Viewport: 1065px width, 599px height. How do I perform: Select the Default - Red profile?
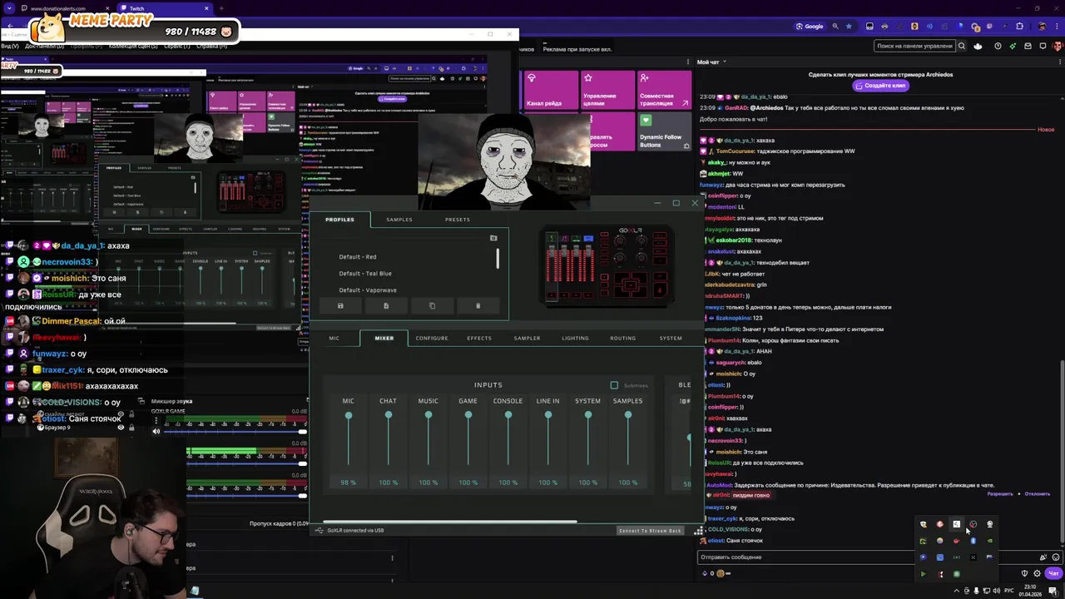pyautogui.click(x=358, y=257)
